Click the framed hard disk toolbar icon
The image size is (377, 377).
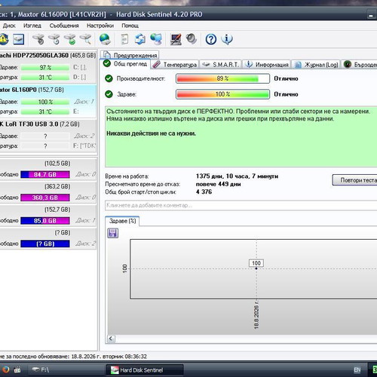pyautogui.click(x=19, y=39)
